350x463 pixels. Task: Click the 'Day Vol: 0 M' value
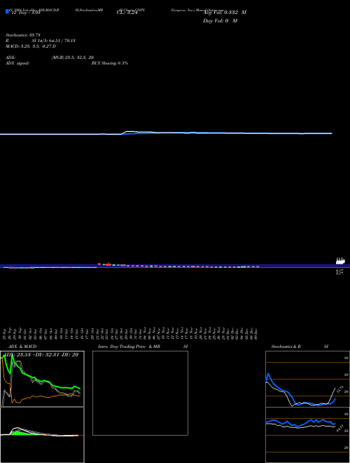(220, 21)
